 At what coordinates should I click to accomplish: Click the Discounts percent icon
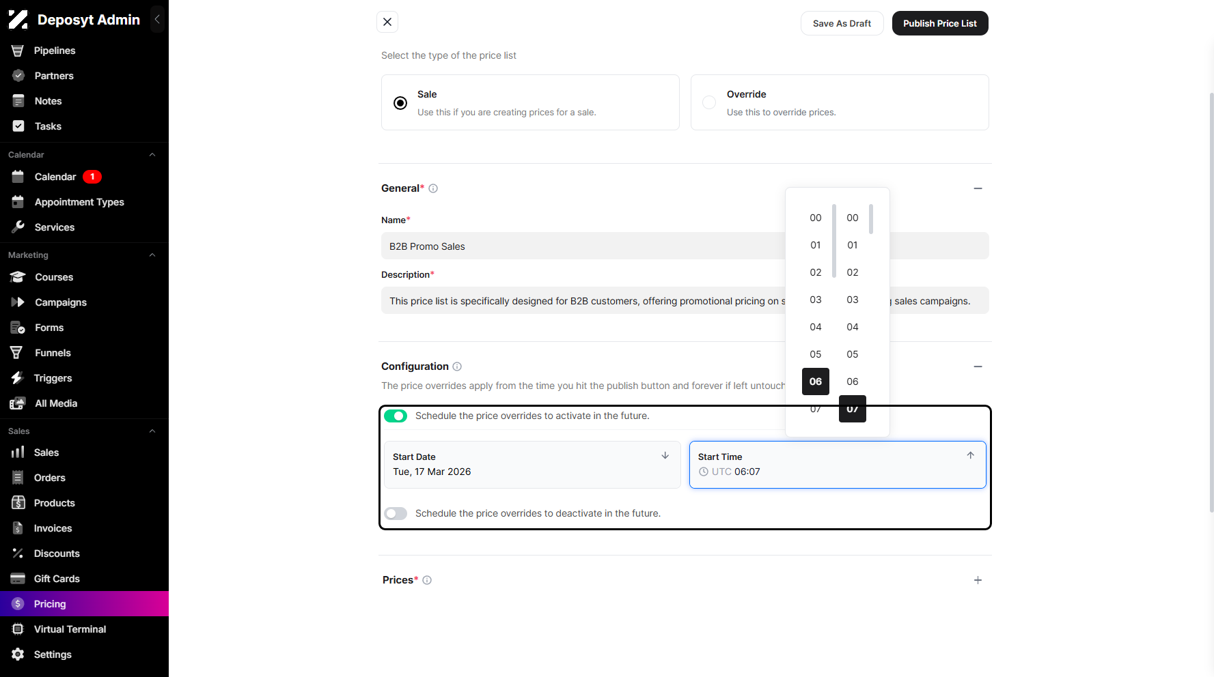pyautogui.click(x=18, y=553)
